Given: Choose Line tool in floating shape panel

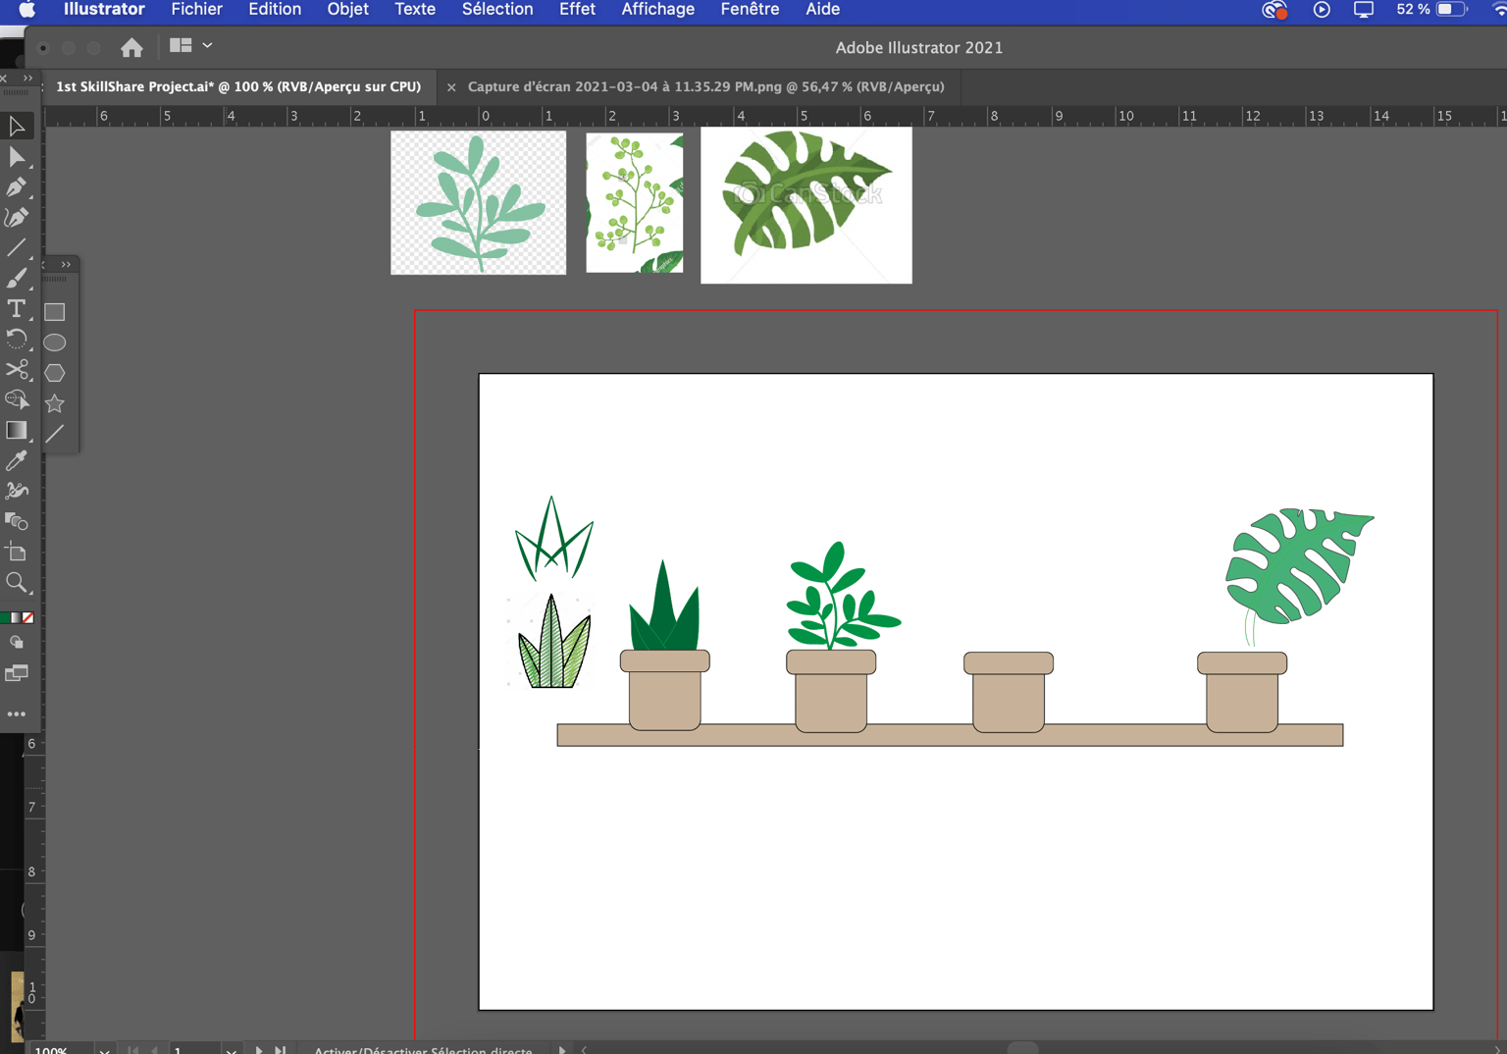Looking at the screenshot, I should 55,433.
